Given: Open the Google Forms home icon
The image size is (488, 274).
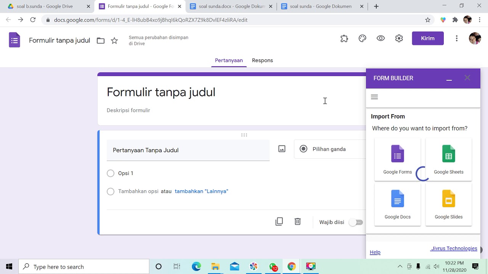Looking at the screenshot, I should click(14, 40).
